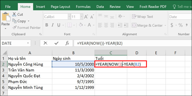Open font size dropdown arrow
Viewport: 192px width, 96px height.
[x=82, y=17]
